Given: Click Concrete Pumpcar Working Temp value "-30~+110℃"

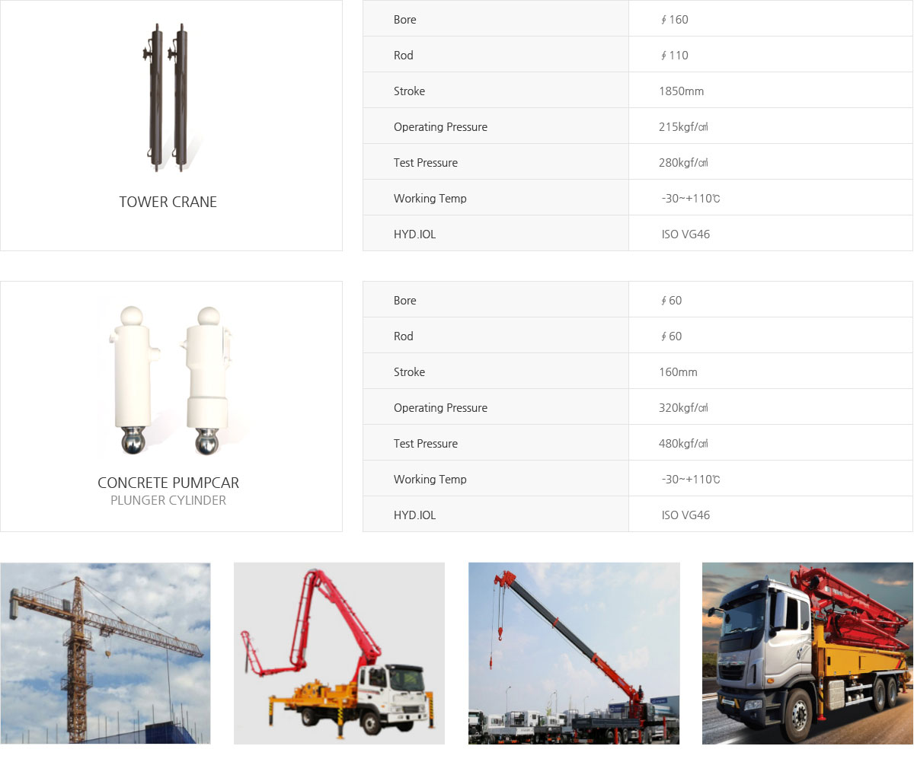Looking at the screenshot, I should 691,479.
